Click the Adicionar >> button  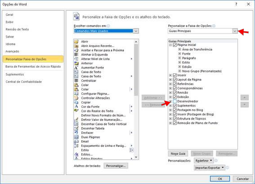(x=153, y=98)
